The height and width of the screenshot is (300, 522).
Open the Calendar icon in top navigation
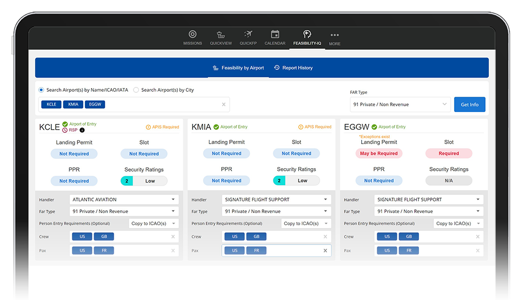point(275,35)
